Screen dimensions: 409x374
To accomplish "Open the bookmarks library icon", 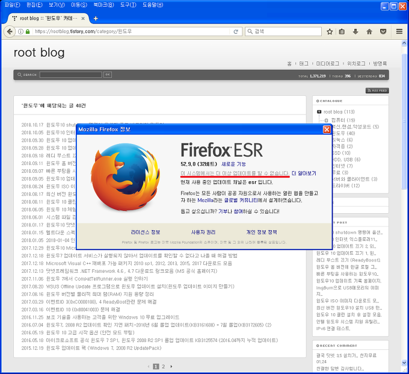I will [342, 31].
